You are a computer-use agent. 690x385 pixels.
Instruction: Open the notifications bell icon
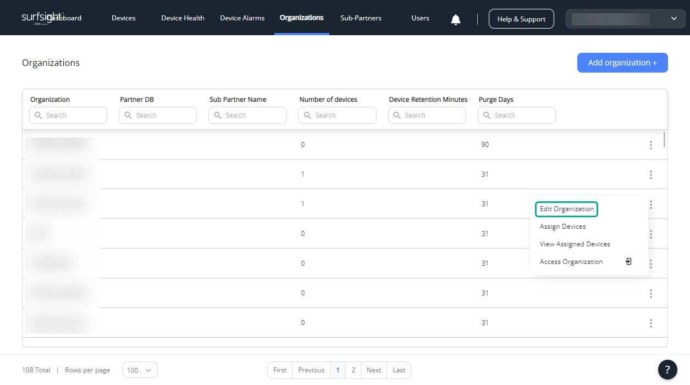455,20
